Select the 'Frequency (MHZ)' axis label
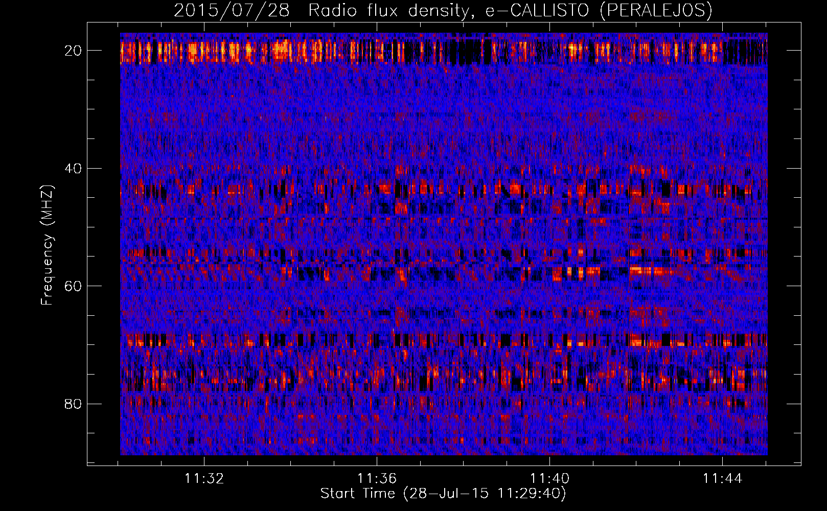Screen dimensions: 827x511 click(x=47, y=245)
